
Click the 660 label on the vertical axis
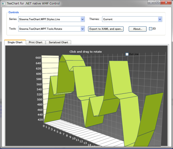click(38, 58)
